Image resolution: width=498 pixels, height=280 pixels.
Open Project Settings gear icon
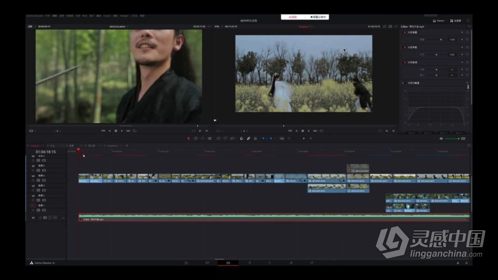tap(466, 263)
